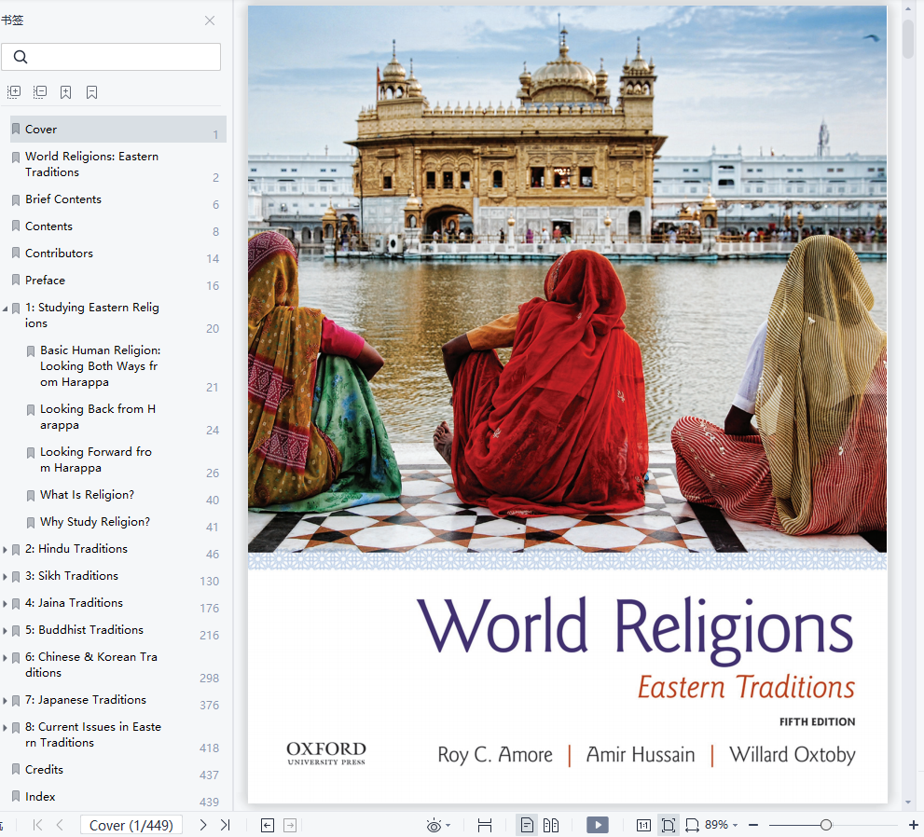924x837 pixels.
Task: Add a new bookmark
Action: [66, 92]
